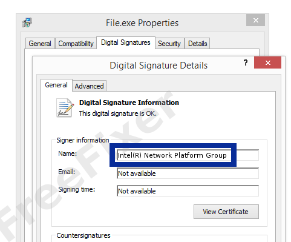Close the File.exe Properties window
This screenshot has height=242, width=291.
tap(255, 20)
